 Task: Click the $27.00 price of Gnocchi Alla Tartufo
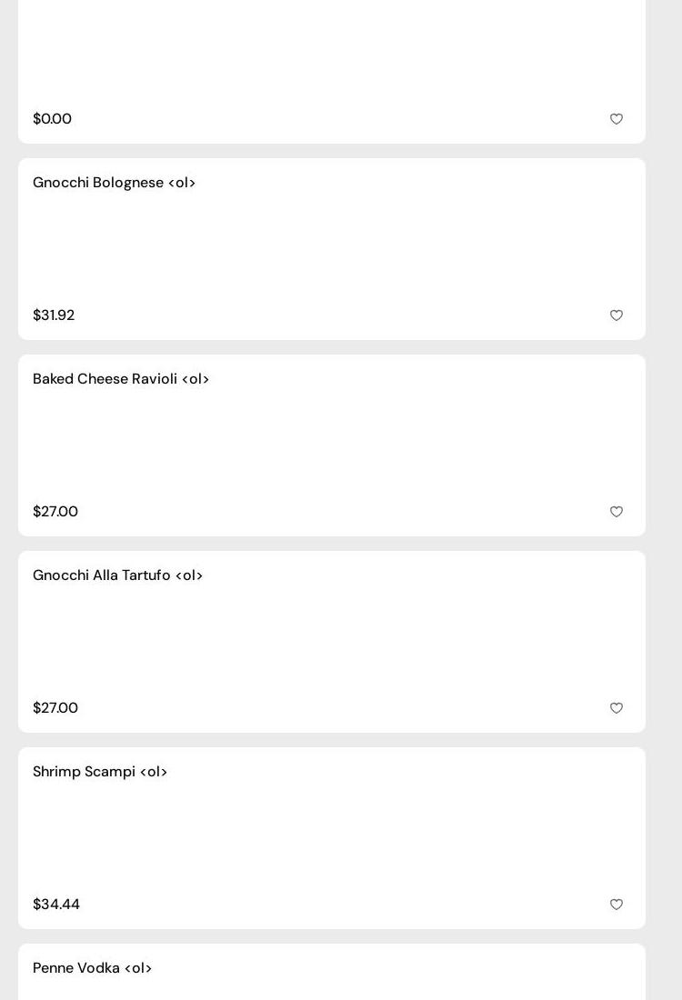(x=55, y=708)
